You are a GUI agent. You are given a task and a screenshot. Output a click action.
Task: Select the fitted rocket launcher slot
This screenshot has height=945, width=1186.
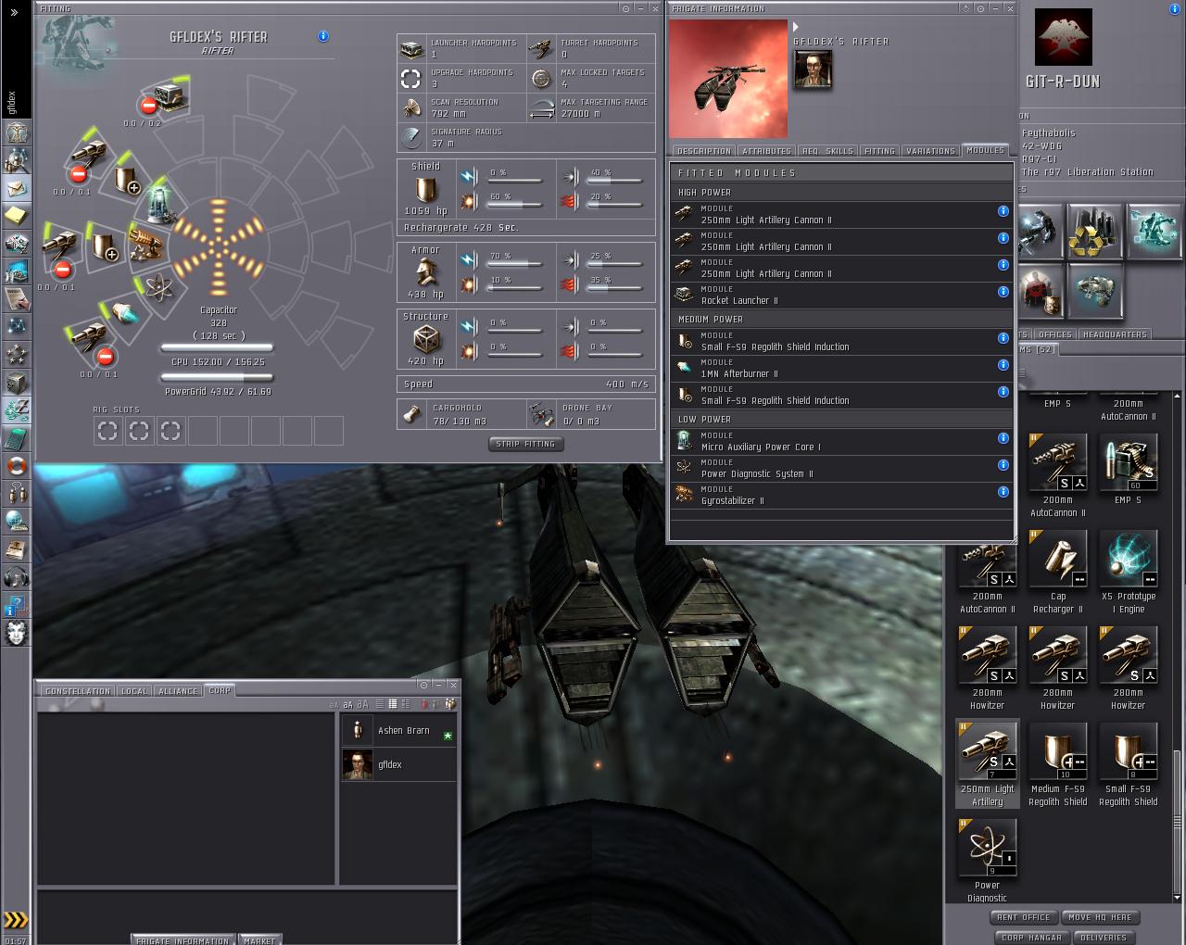tap(170, 96)
